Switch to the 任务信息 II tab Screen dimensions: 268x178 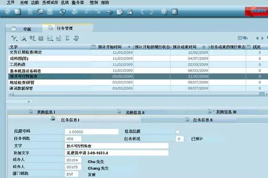click(x=203, y=120)
